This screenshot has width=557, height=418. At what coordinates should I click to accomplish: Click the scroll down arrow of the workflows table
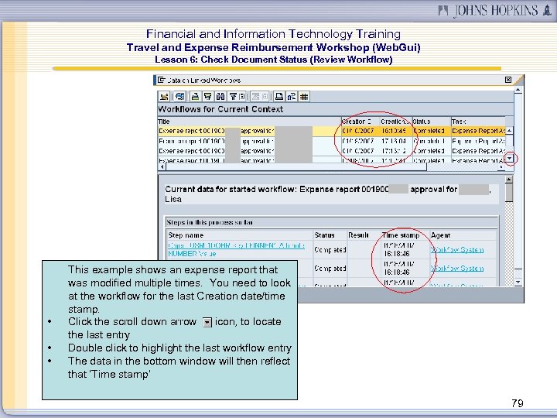510,158
